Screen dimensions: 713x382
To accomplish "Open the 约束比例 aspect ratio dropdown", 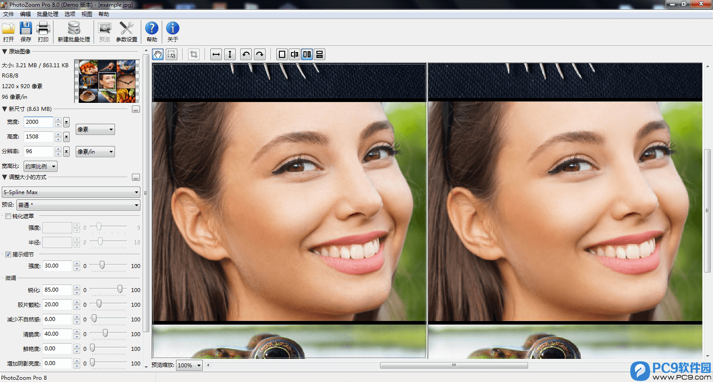I will [41, 167].
